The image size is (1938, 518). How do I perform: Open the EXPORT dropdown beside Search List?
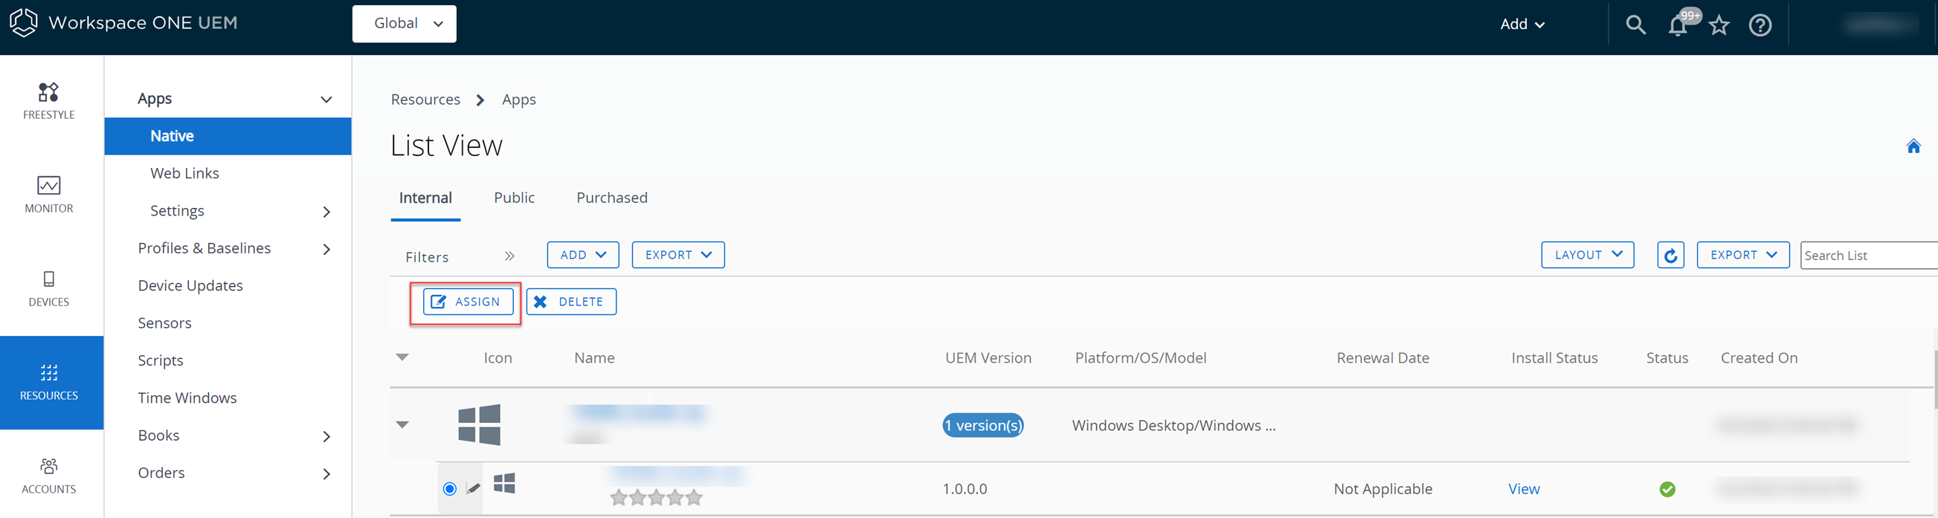1743,255
